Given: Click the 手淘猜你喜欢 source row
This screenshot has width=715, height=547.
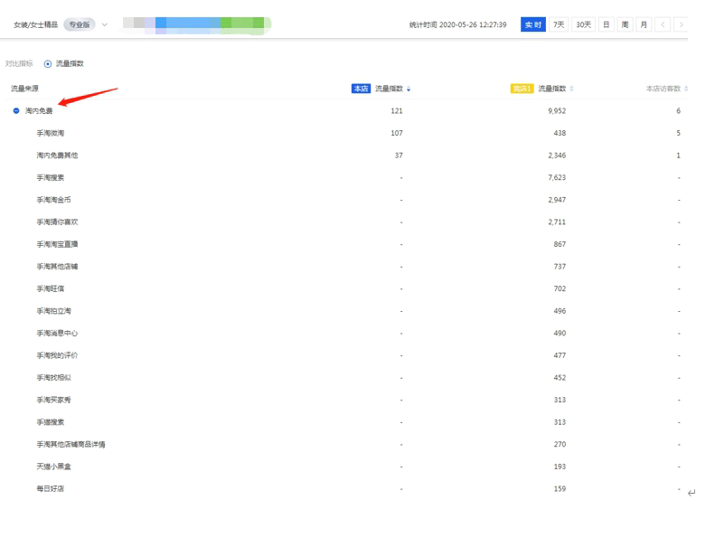Looking at the screenshot, I should [57, 222].
